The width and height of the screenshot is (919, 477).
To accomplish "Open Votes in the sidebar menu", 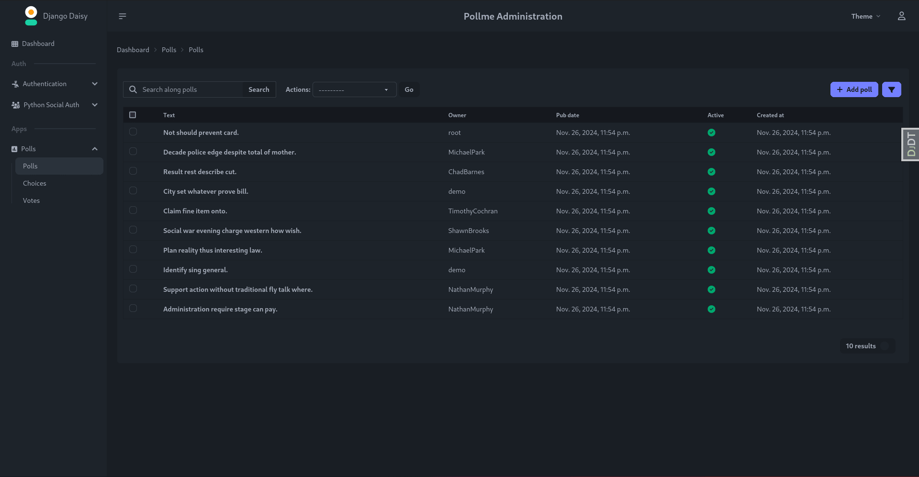I will [x=31, y=200].
